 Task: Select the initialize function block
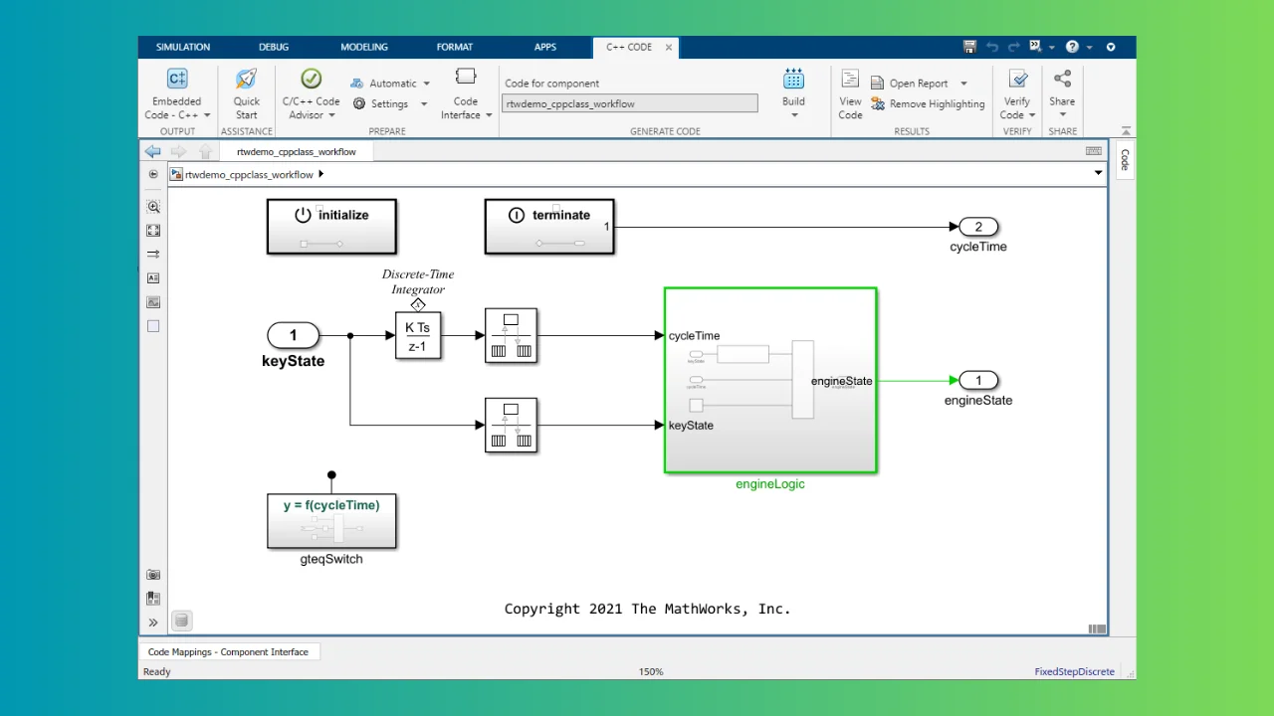331,226
